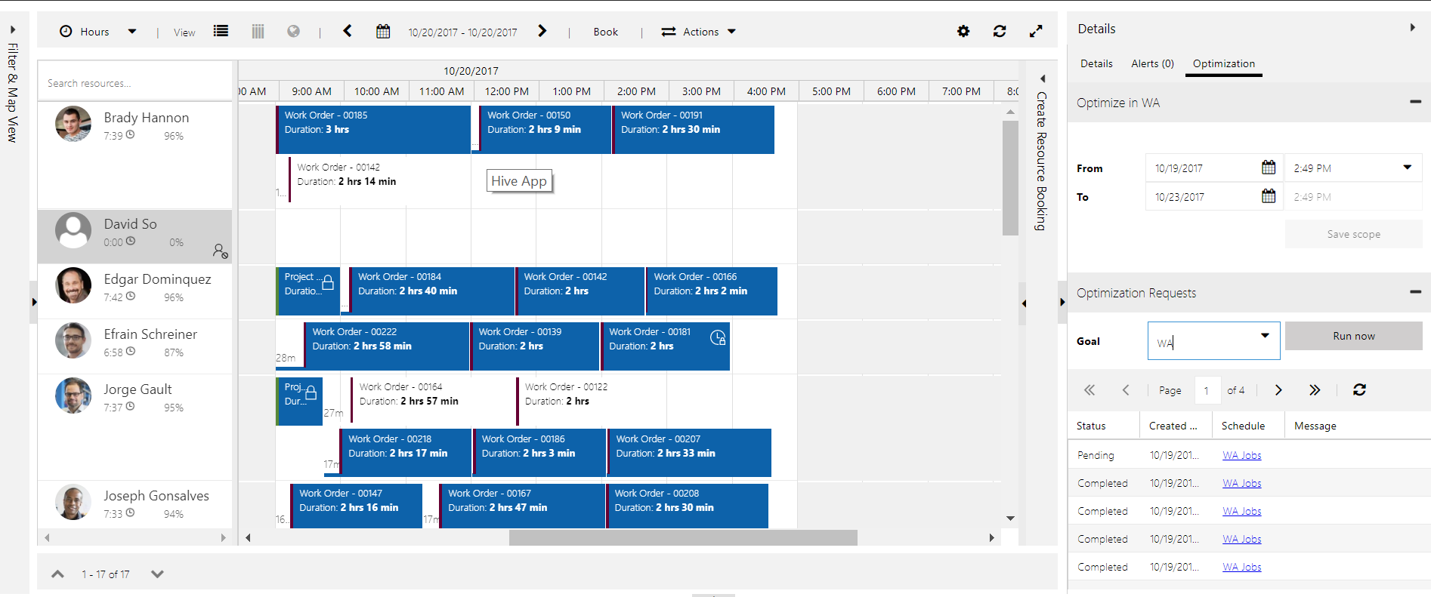This screenshot has height=597, width=1431.
Task: Open scheduler settings gear
Action: tap(963, 31)
